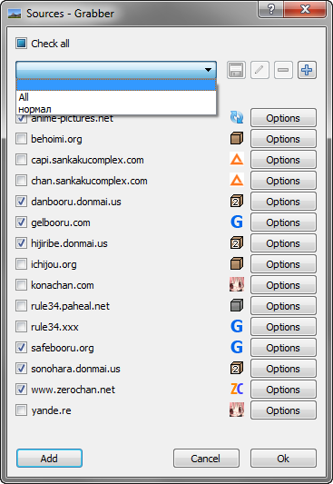Open Options for yande.re
This screenshot has width=333, height=484.
click(x=283, y=410)
